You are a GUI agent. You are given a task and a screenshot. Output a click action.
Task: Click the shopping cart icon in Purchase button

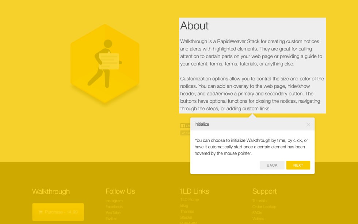click(x=41, y=212)
